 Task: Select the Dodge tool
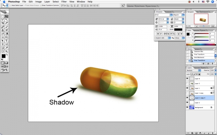pyautogui.click(x=7, y=37)
